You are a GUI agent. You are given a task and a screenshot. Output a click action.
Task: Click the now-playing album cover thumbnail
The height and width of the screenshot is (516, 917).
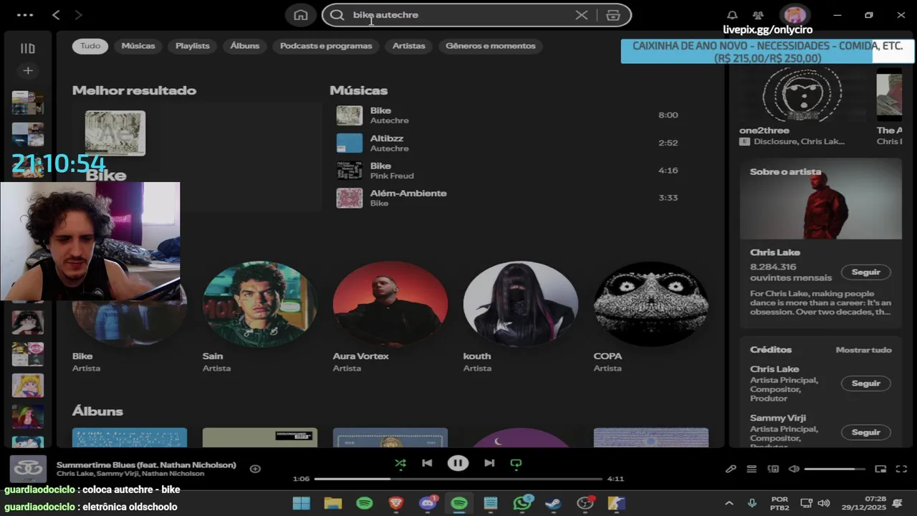pos(28,469)
